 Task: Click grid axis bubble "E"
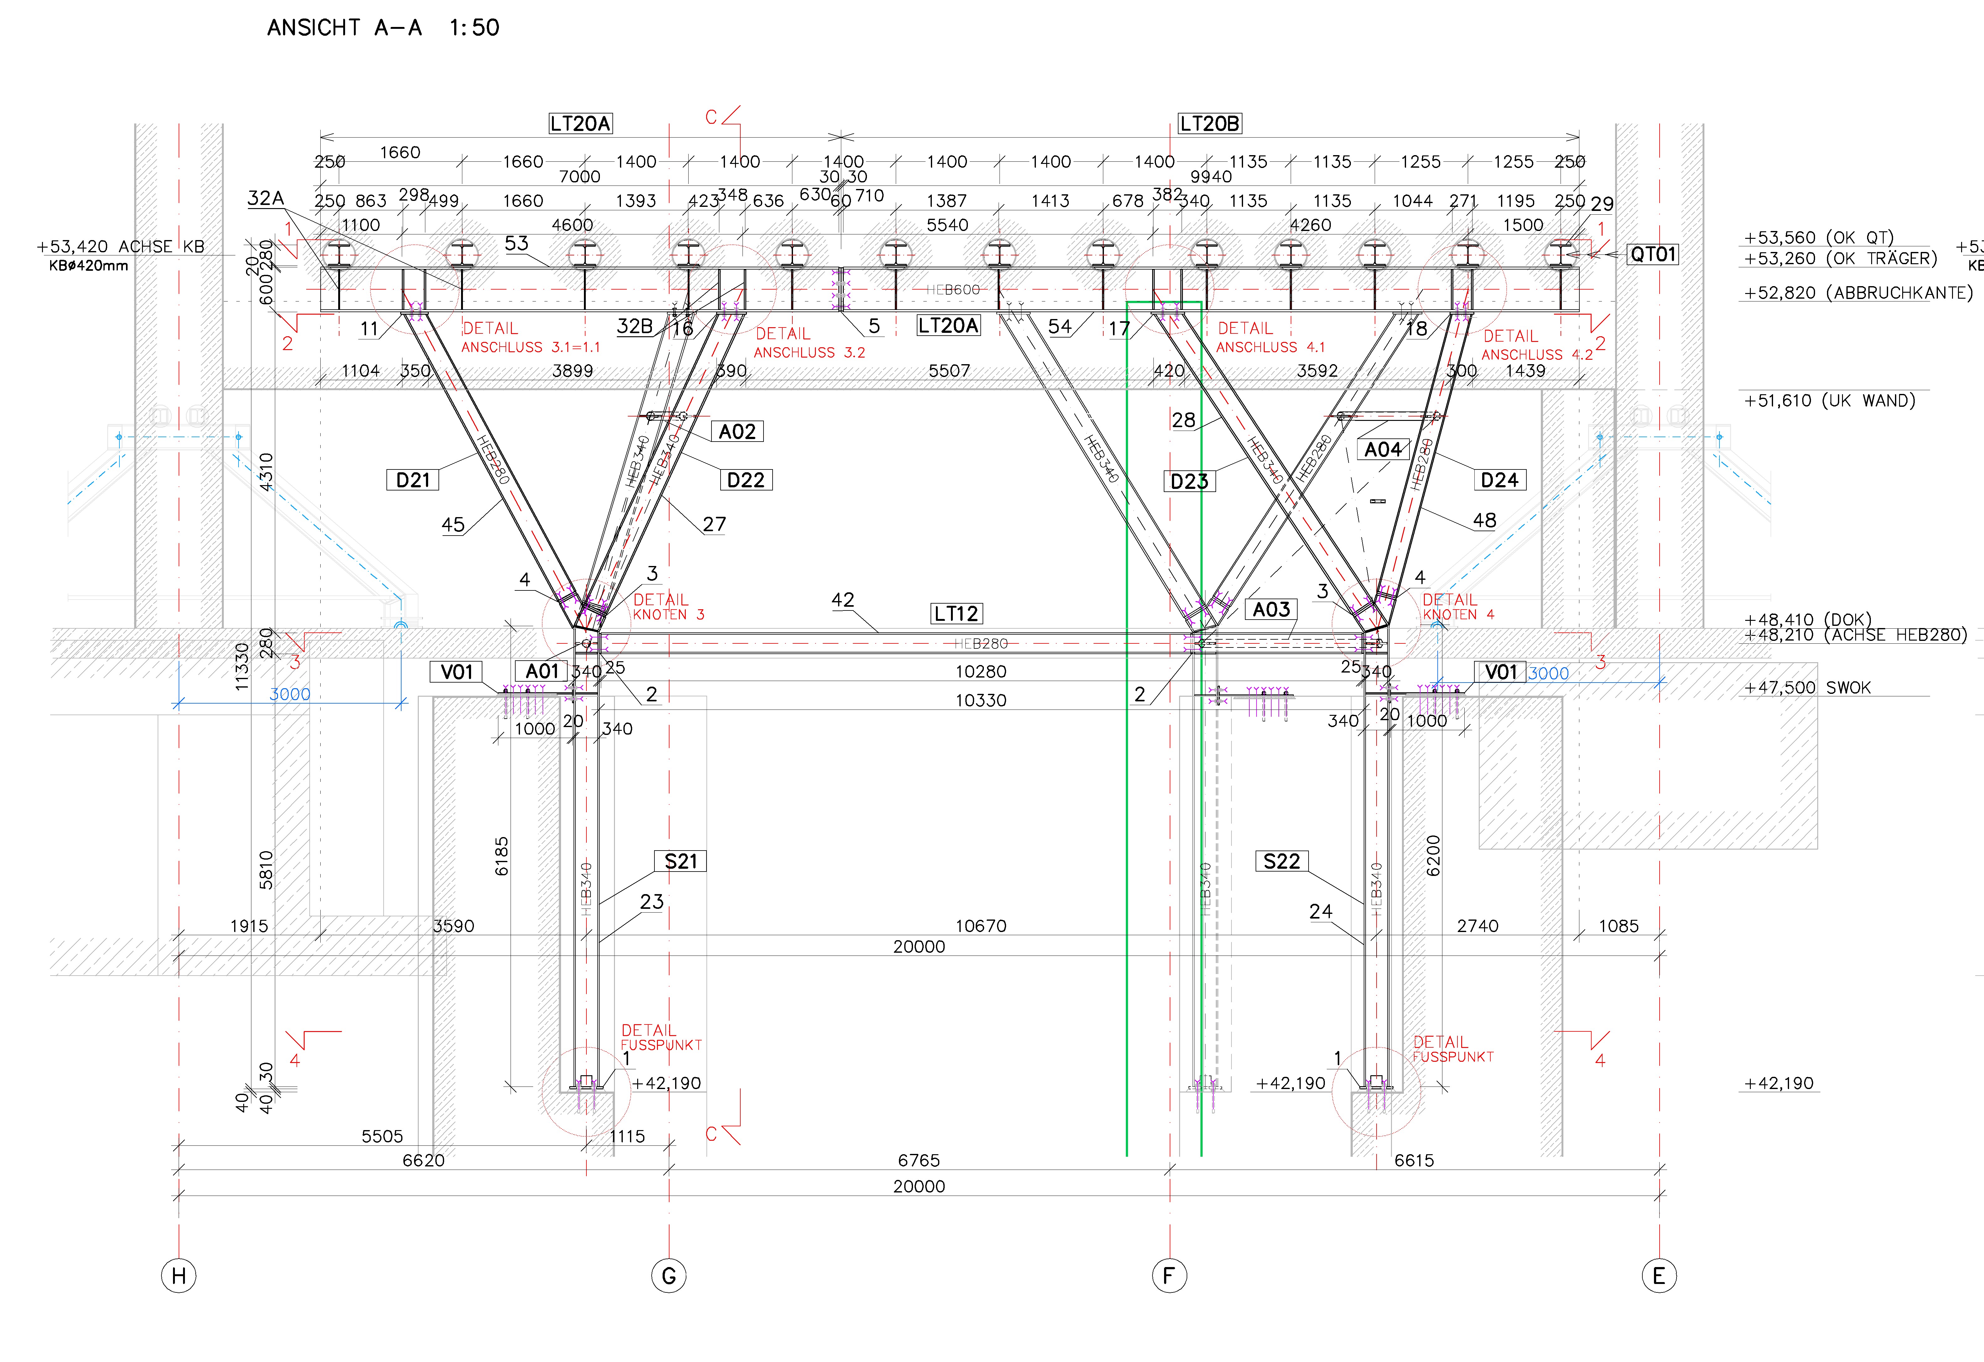(1659, 1276)
